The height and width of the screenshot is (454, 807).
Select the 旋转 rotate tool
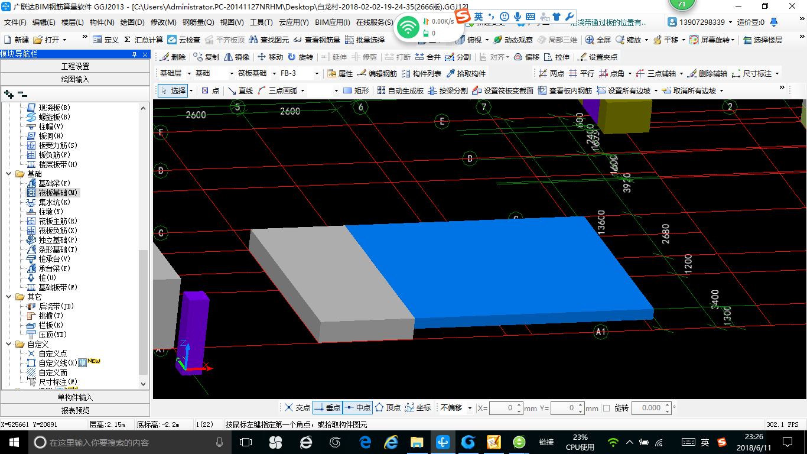(300, 57)
